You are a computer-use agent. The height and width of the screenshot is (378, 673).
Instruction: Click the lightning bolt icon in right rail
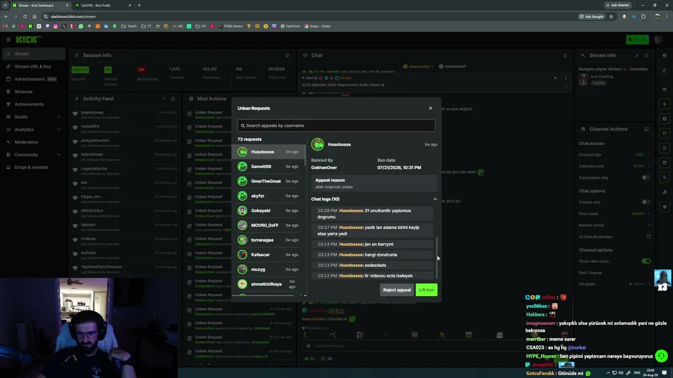click(665, 104)
